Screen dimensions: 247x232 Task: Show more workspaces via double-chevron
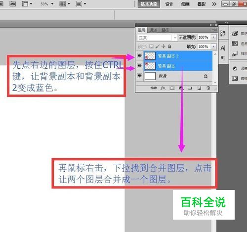point(214,4)
